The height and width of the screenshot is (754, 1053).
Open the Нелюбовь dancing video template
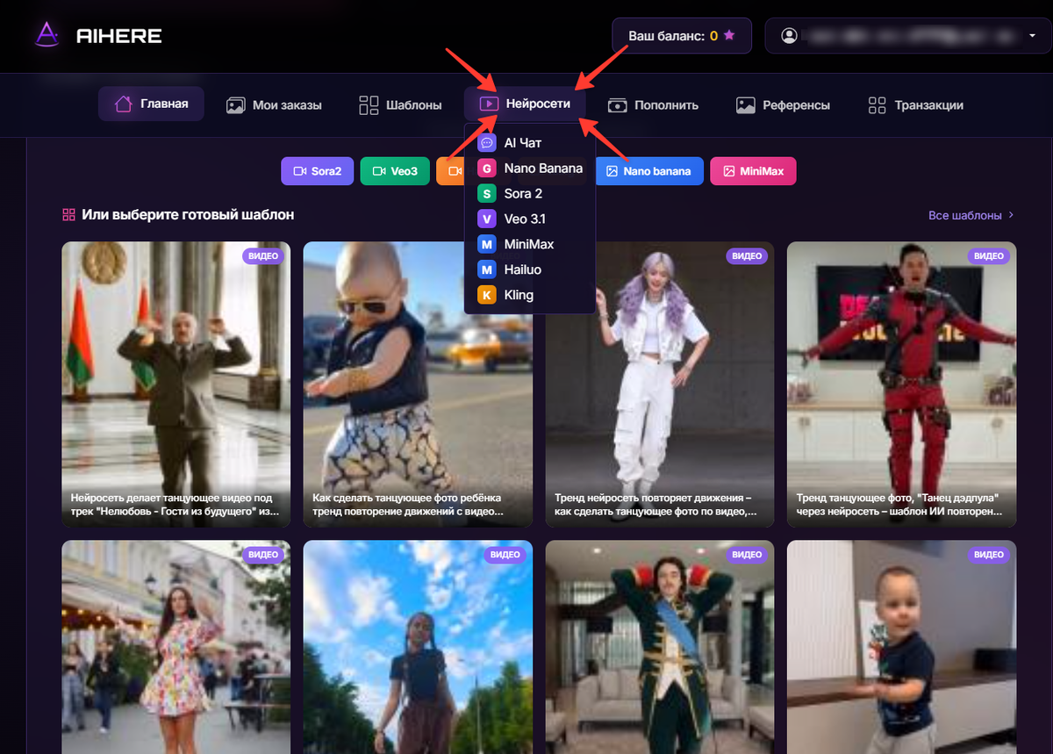click(x=175, y=384)
